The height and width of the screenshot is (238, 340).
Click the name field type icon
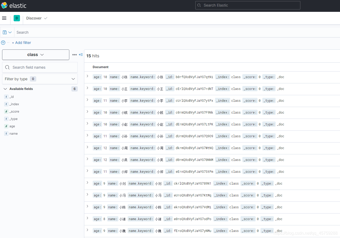6,134
